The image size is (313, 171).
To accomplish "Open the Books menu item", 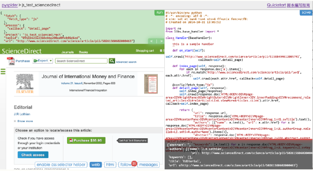I will click(x=83, y=52).
